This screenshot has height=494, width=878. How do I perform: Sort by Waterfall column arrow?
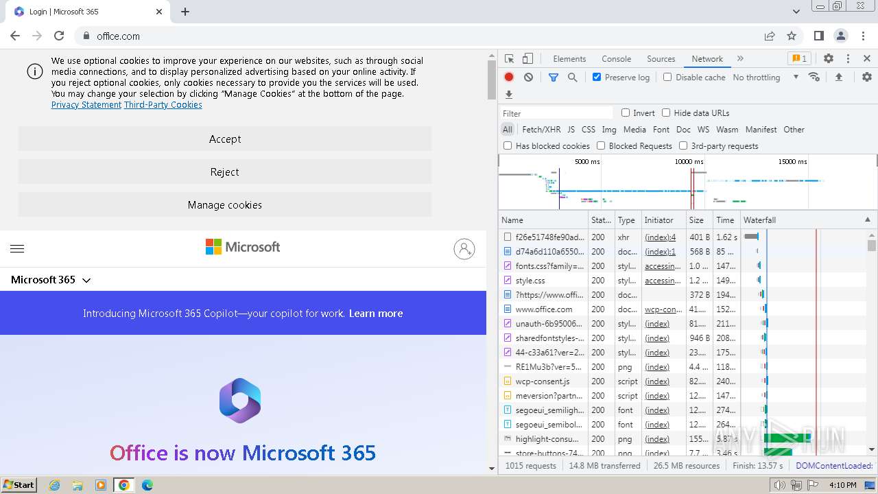(x=867, y=220)
